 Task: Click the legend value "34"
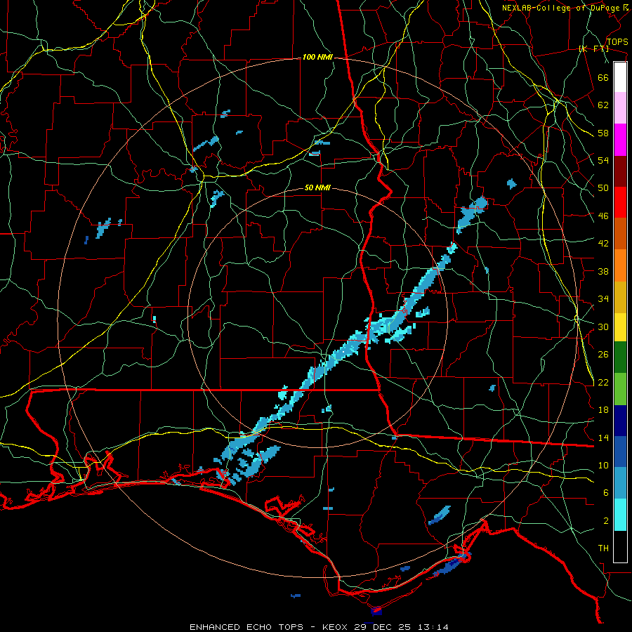[x=603, y=299]
